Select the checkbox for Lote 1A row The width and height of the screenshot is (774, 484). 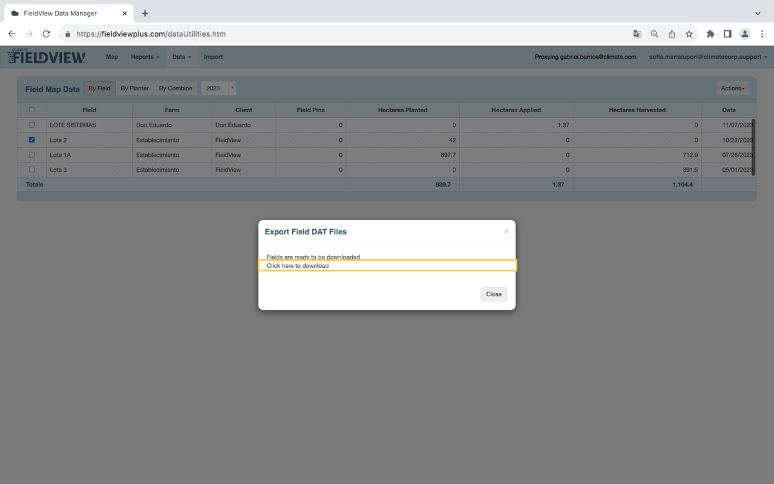click(31, 154)
